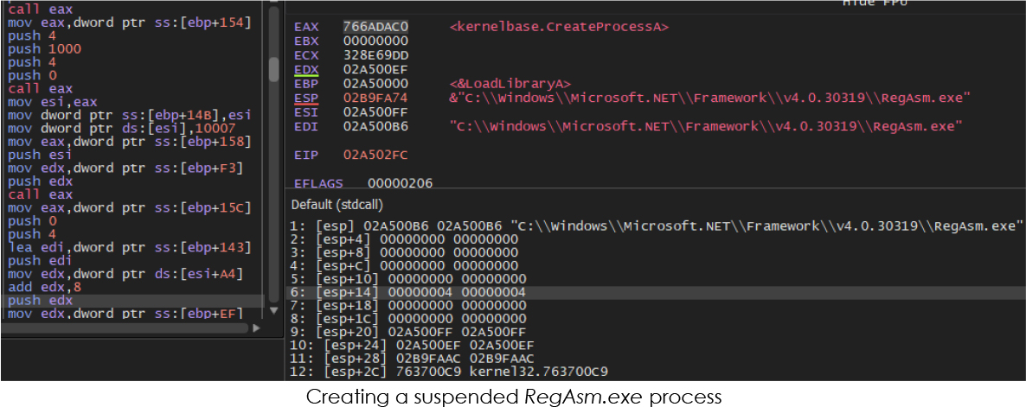
Task: Select the EDX register value 02A500EF
Action: 375,68
